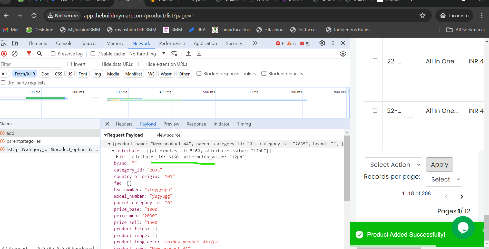This screenshot has width=489, height=249.
Task: Filter requests by All types
Action: pyautogui.click(x=4, y=74)
